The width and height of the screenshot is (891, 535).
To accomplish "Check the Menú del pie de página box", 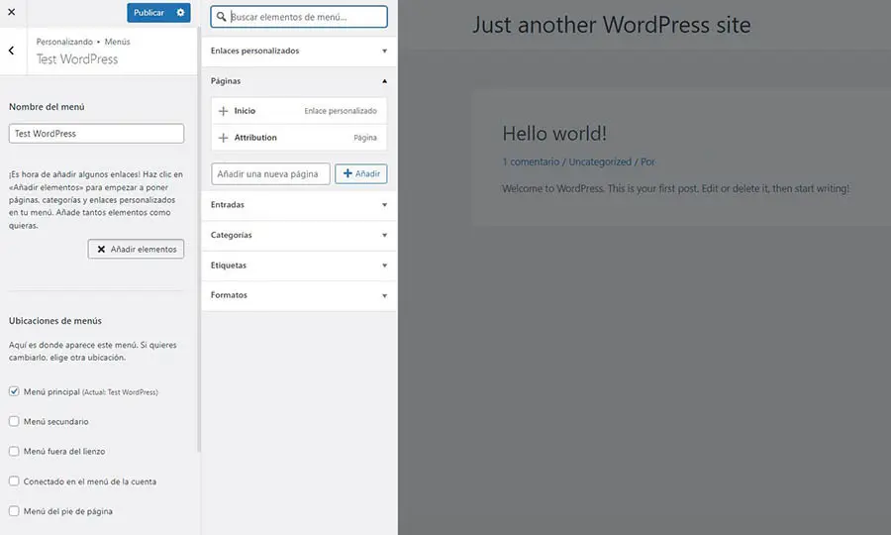I will coord(14,511).
